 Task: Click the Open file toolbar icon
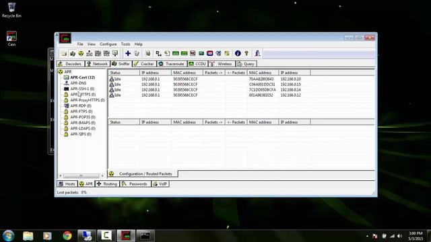pos(64,54)
